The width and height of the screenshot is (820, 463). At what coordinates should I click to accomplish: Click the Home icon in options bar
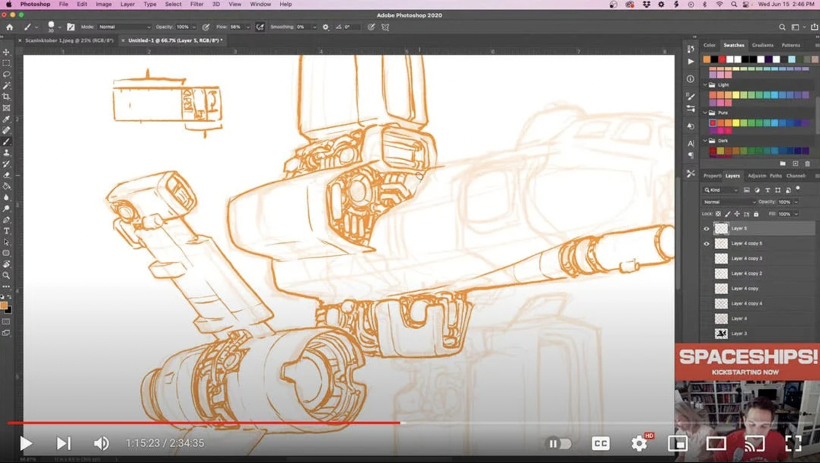tap(10, 27)
